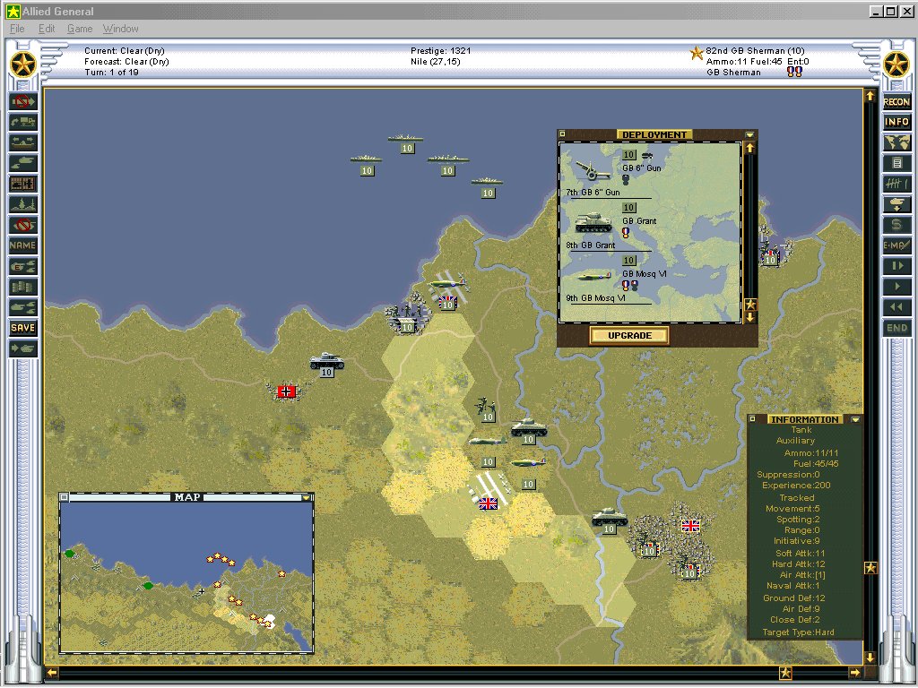918x688 pixels.
Task: Click the NAME rename unit button
Action: tap(22, 245)
